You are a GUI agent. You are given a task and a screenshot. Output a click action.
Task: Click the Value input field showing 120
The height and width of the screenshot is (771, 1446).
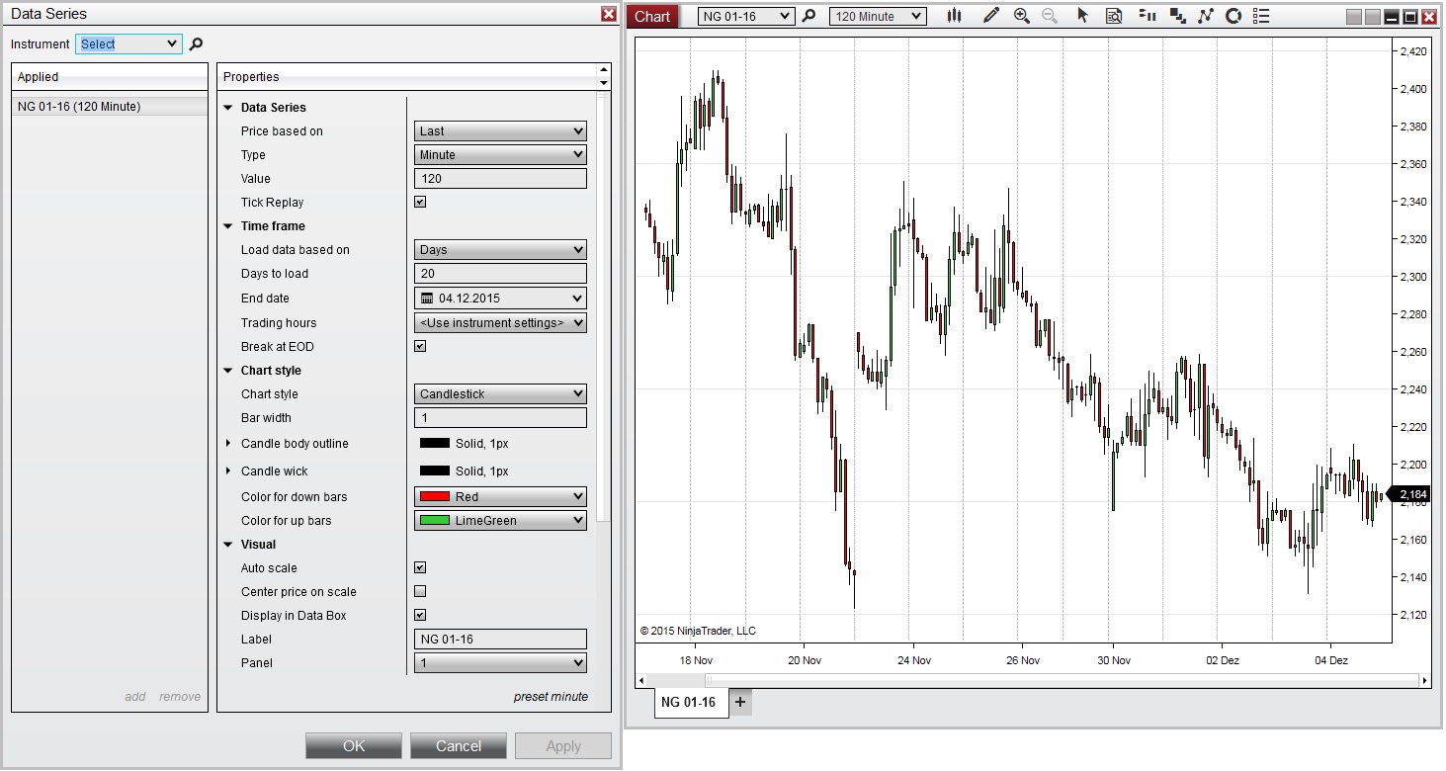500,179
